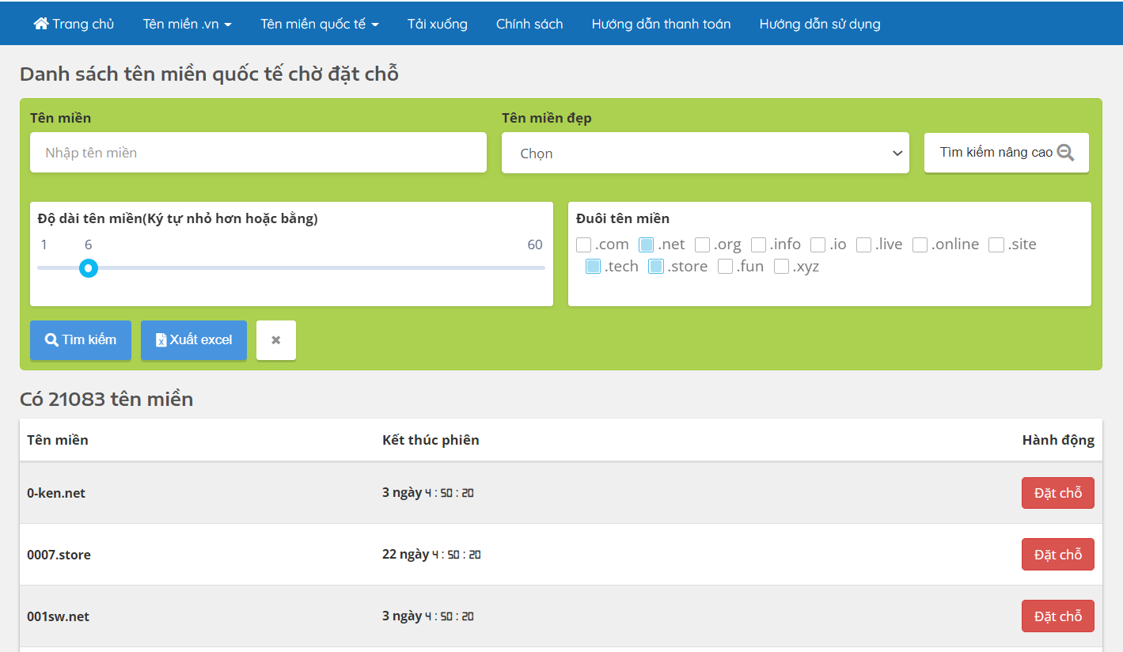Click the domain length slider handle
Screen dimensions: 1123x652
coord(89,268)
